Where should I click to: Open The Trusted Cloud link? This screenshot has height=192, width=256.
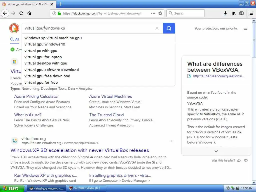[x=106, y=115]
